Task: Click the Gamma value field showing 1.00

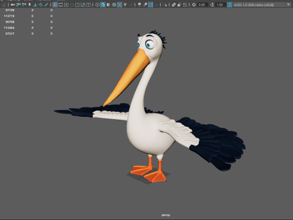Action: coord(220,4)
